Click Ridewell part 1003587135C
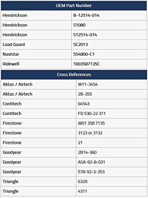 87,64
